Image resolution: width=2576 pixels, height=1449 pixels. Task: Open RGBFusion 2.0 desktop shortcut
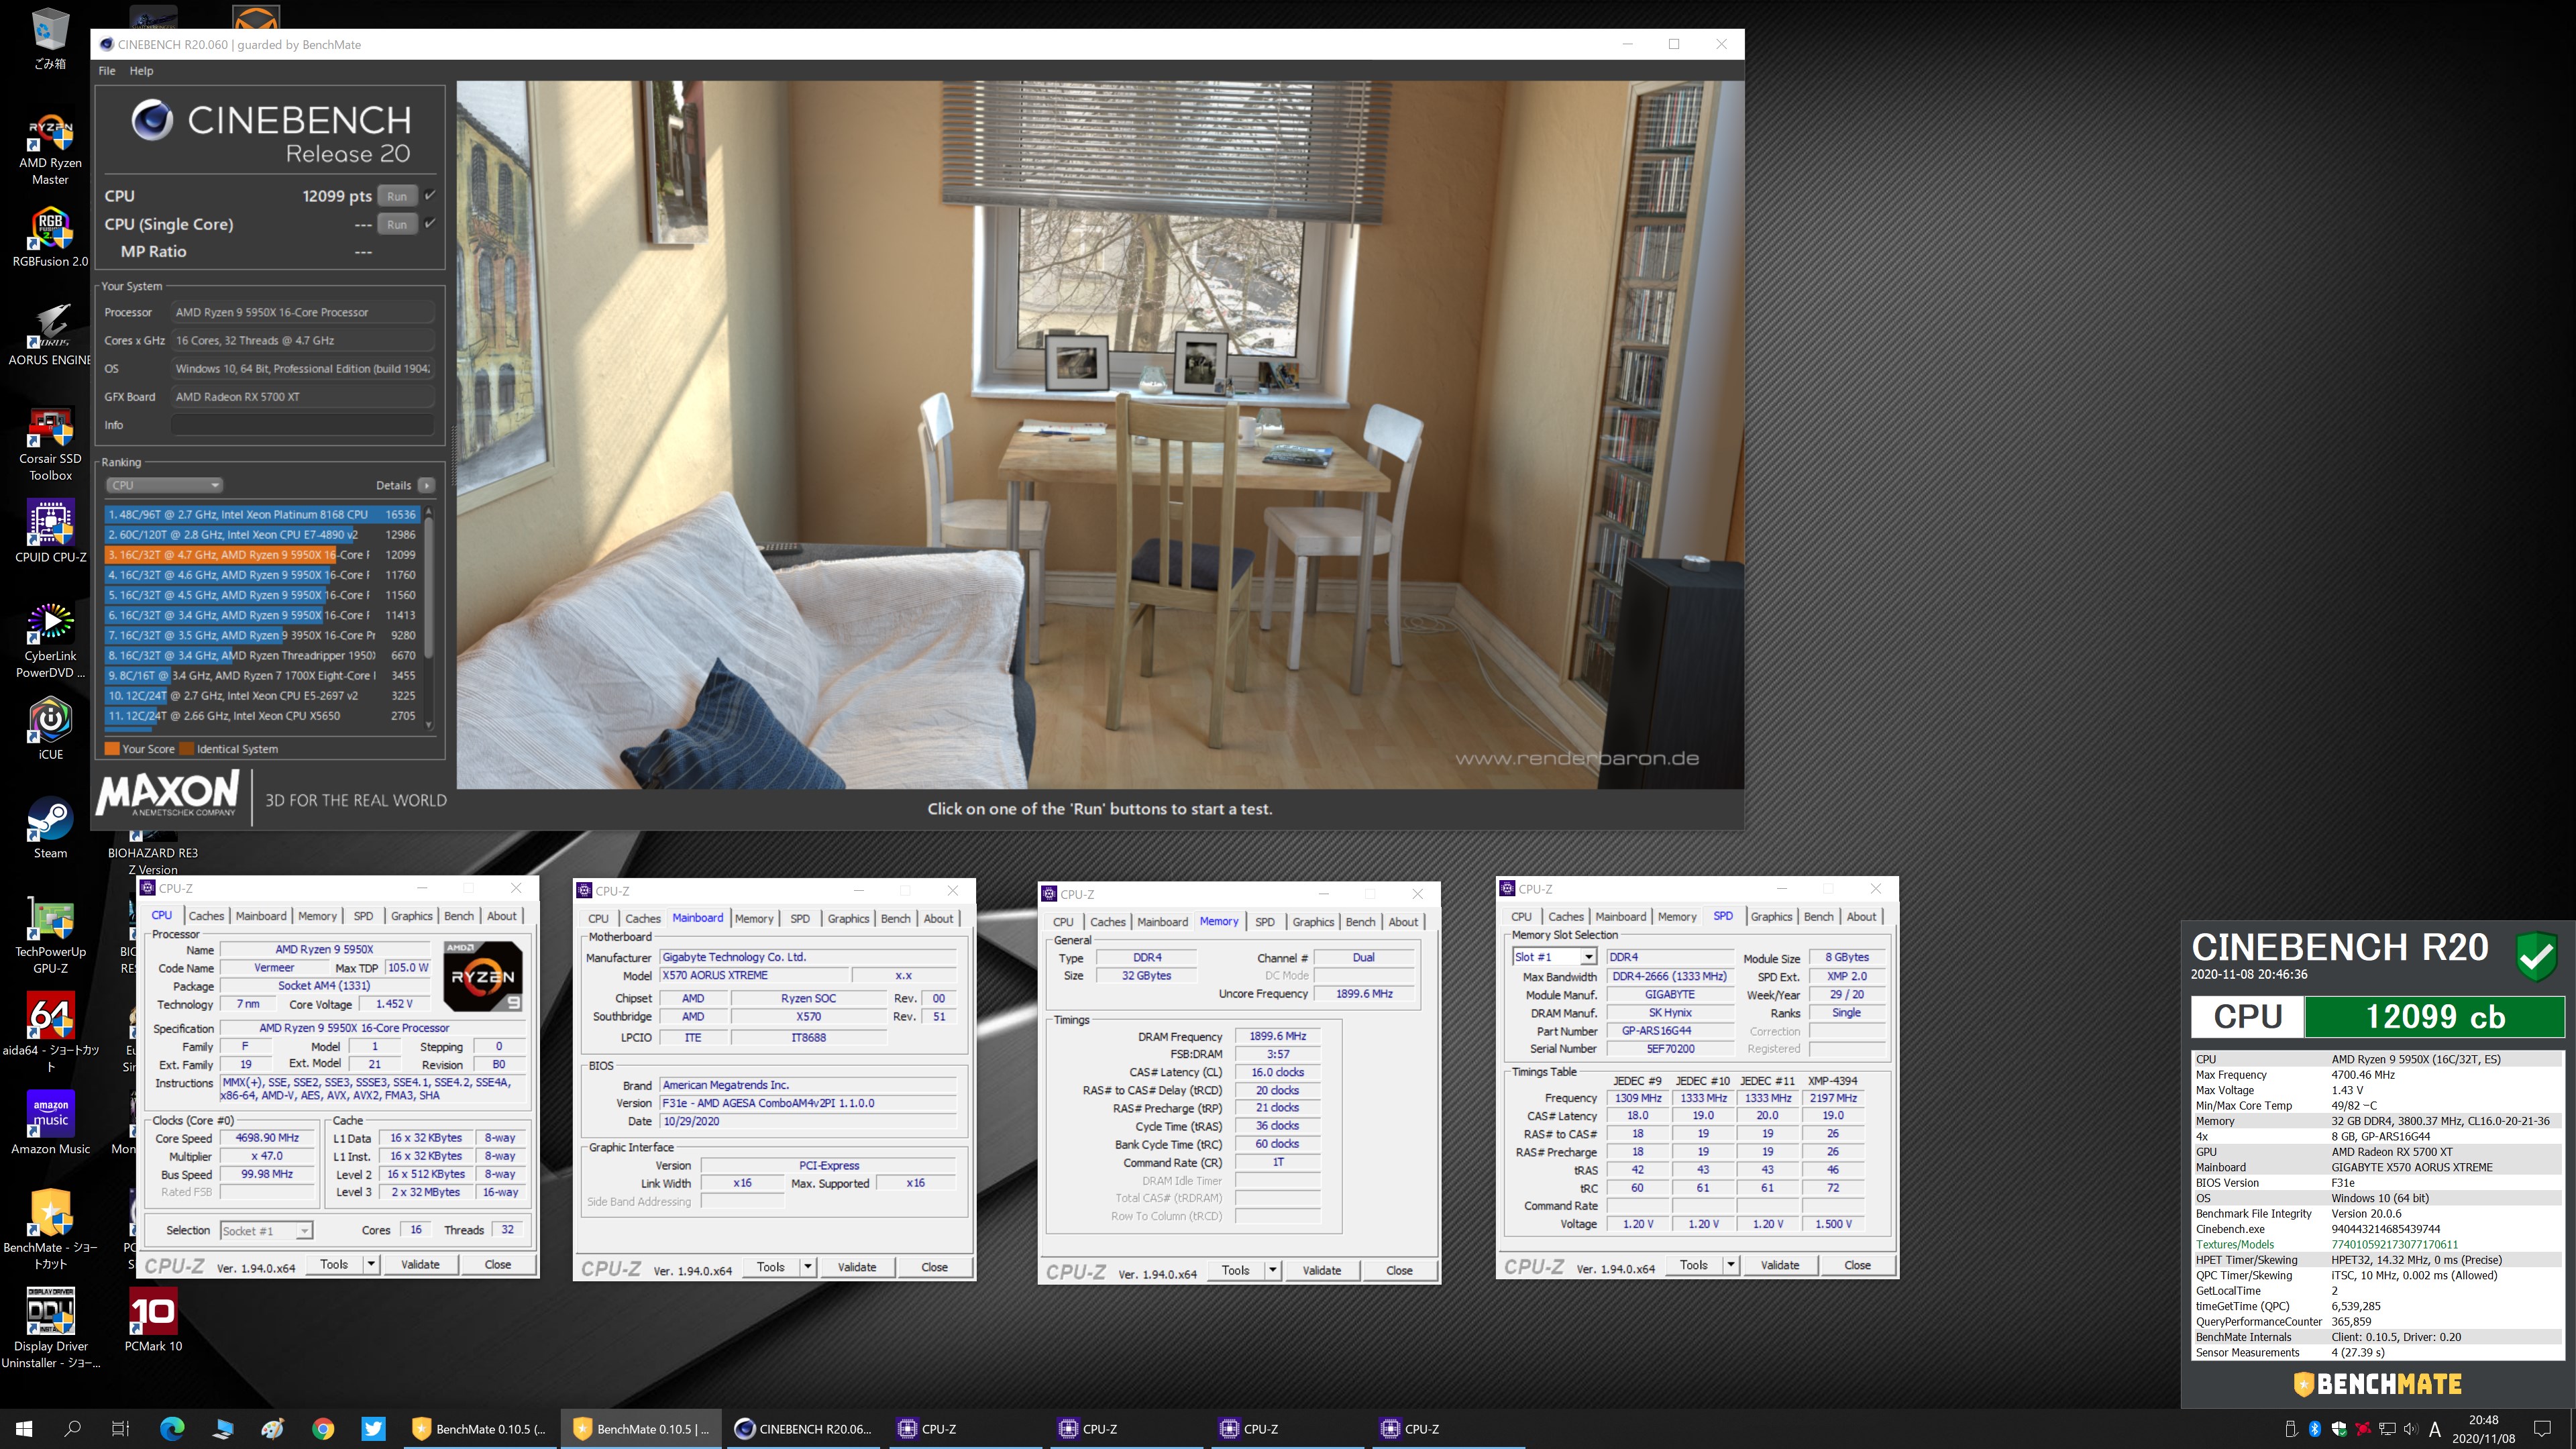[50, 238]
